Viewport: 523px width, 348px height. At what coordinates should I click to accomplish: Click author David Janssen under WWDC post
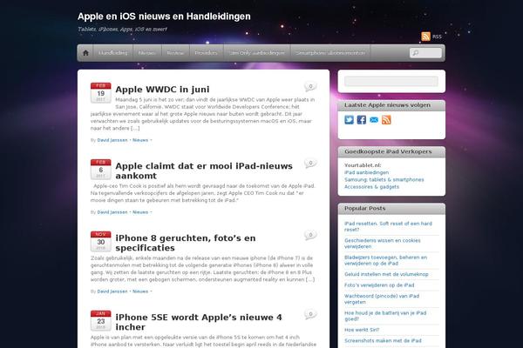[x=112, y=140]
